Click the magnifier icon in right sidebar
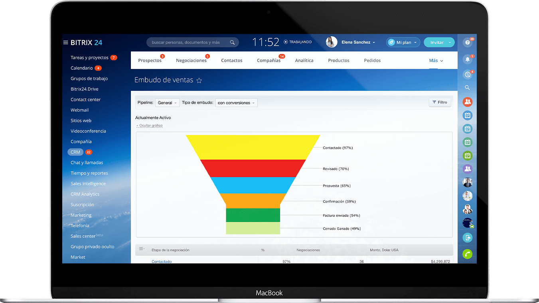The image size is (539, 303). click(x=467, y=88)
